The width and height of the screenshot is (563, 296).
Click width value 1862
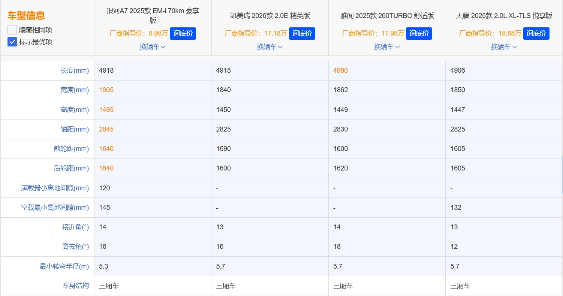[x=340, y=90]
